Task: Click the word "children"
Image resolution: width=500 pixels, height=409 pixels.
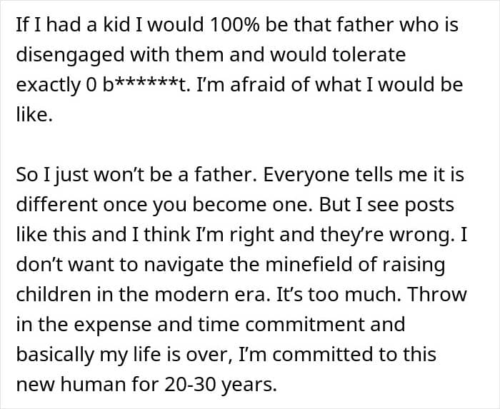Action: (x=51, y=295)
